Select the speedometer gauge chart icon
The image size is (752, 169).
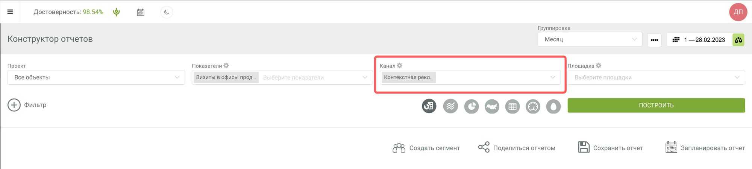pos(533,106)
